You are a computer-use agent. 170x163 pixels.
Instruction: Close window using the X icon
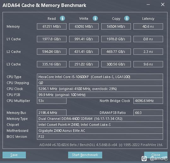point(163,4)
